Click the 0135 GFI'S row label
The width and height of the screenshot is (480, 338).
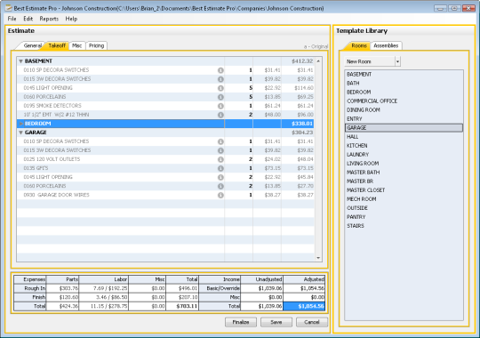[x=36, y=168]
